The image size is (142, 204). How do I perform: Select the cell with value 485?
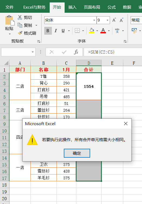coord(66,96)
